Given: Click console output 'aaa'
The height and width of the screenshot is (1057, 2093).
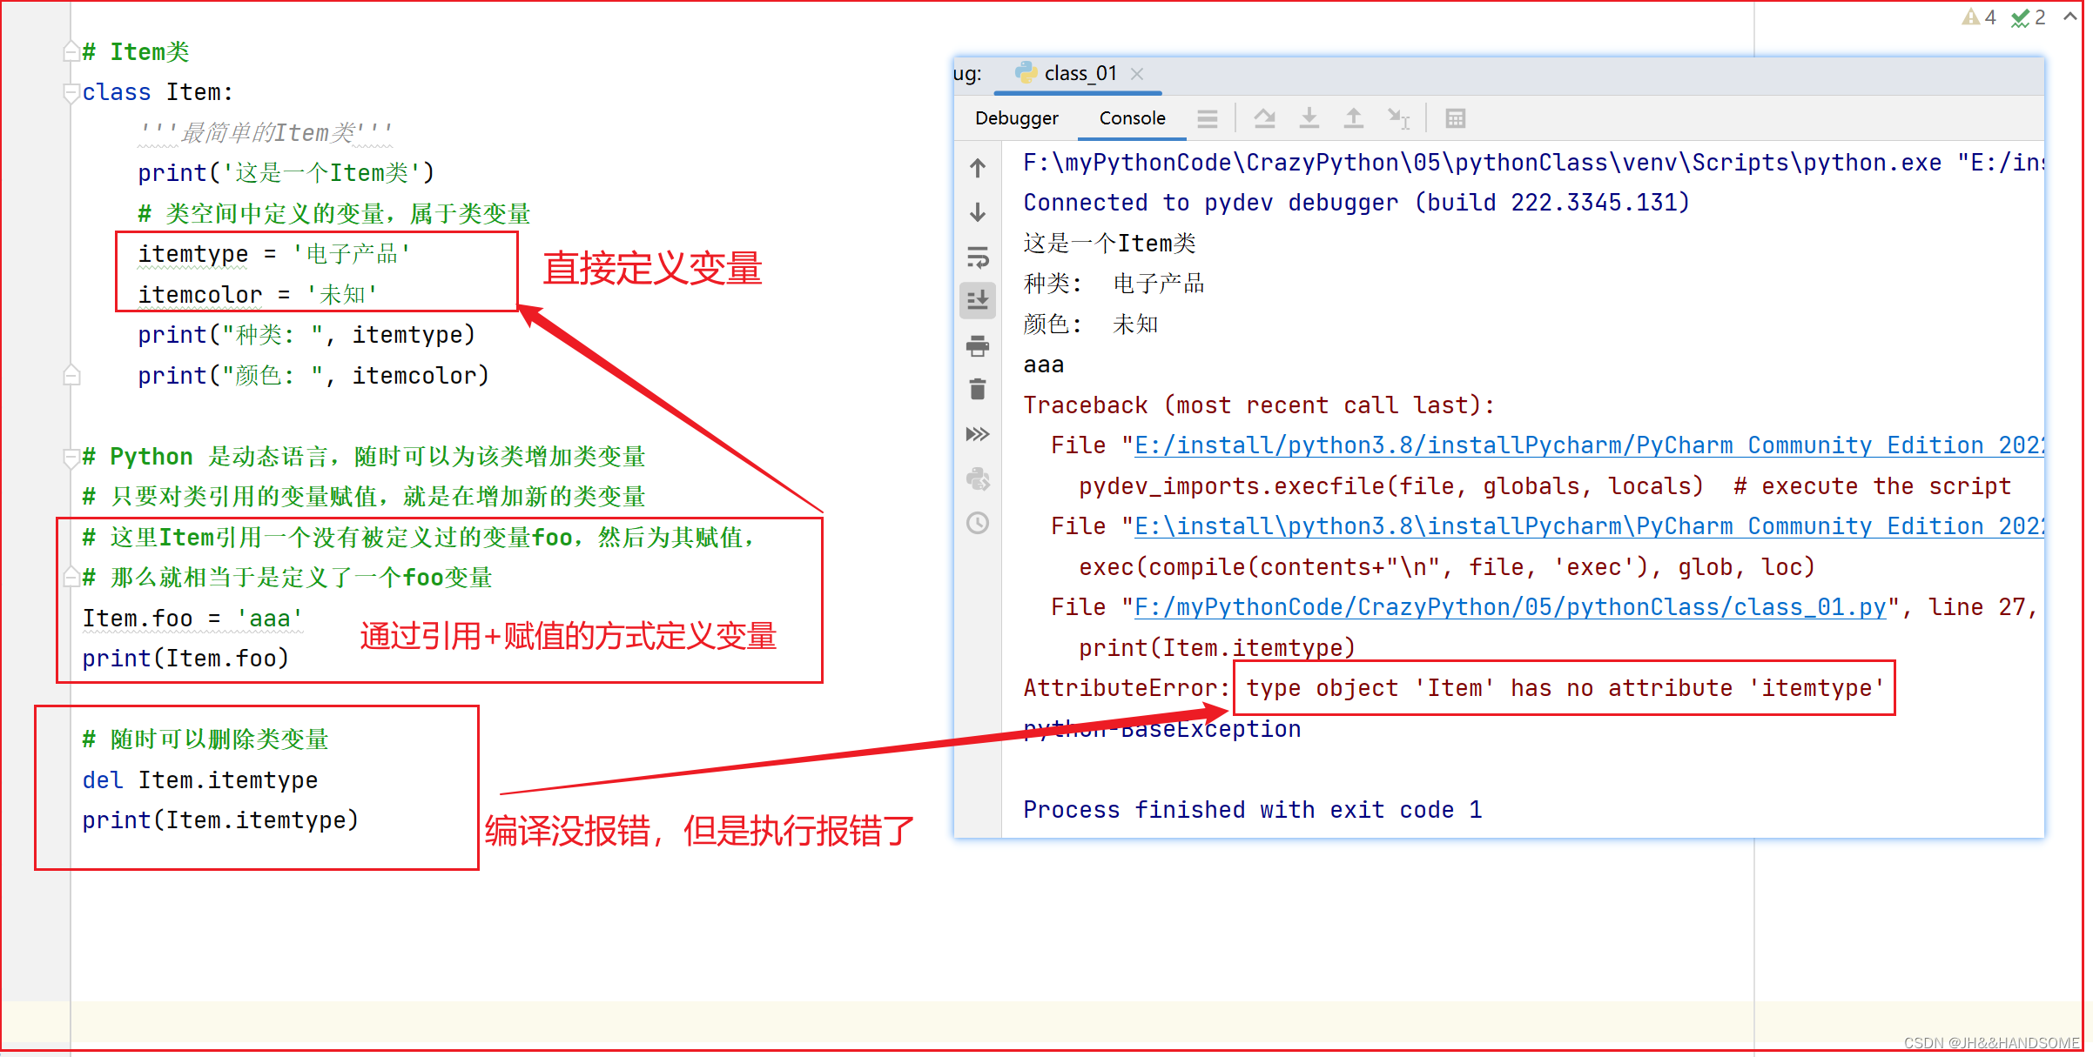Looking at the screenshot, I should [1044, 365].
